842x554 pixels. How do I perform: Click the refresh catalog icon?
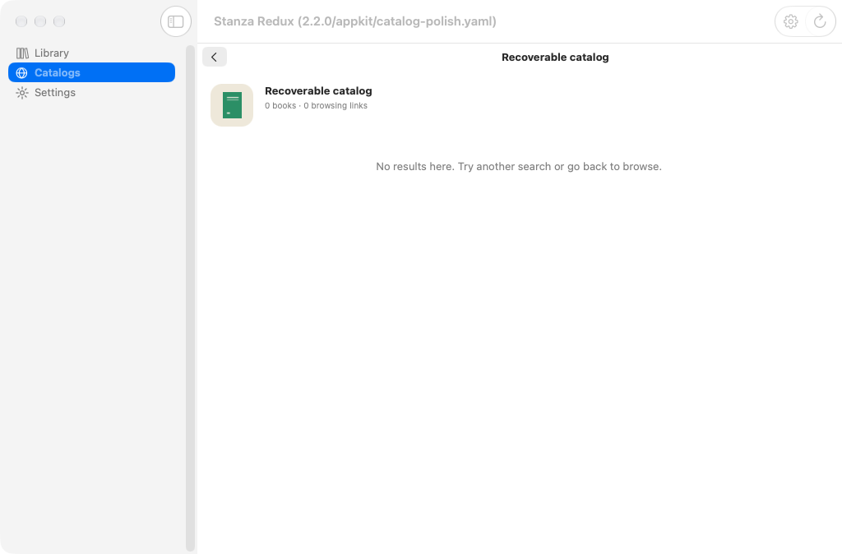[x=820, y=21]
